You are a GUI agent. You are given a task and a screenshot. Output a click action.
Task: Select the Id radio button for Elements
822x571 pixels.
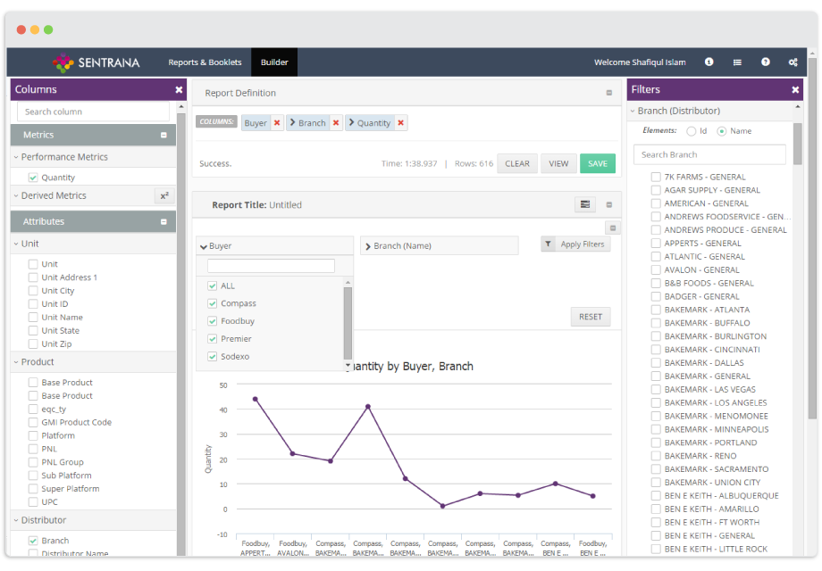coord(691,131)
